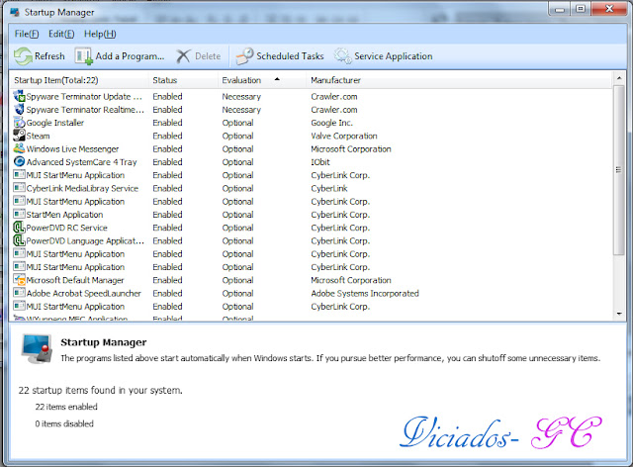This screenshot has width=633, height=467.
Task: Click Necessary evaluation for Spyware Terminator Update
Action: 241,97
